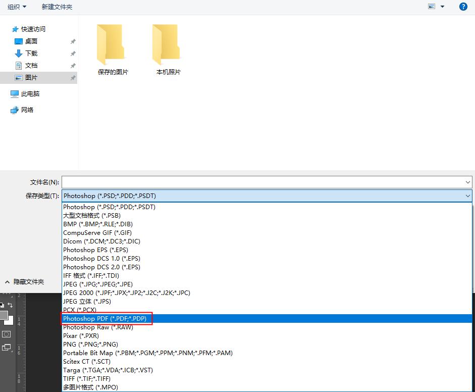Open the 文件名 dropdown arrow
Viewport: 475px width, 392px height.
click(467, 182)
